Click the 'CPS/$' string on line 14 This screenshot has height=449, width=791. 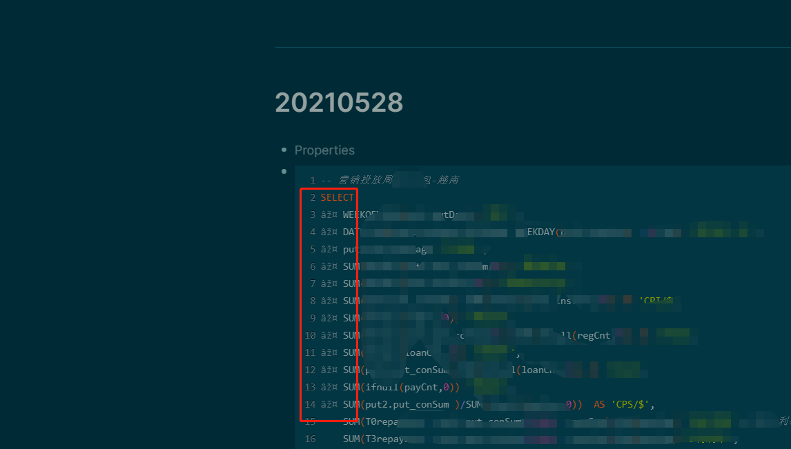pyautogui.click(x=631, y=404)
